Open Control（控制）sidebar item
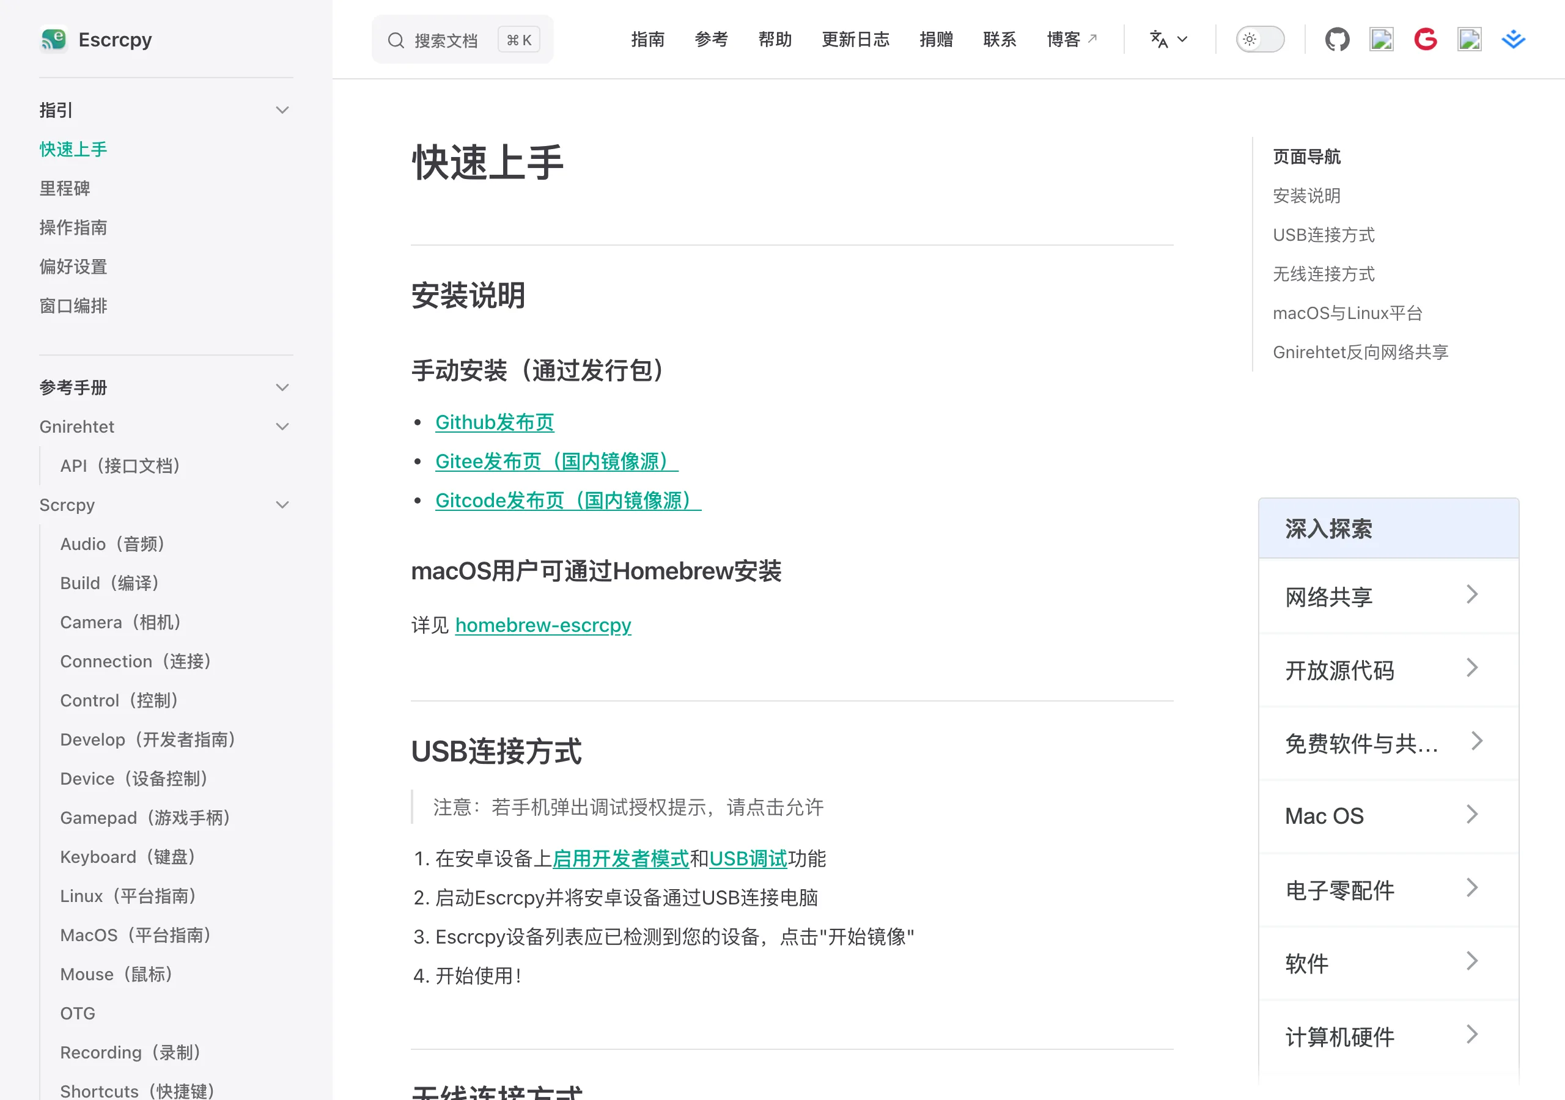Viewport: 1565px width, 1100px height. [120, 700]
